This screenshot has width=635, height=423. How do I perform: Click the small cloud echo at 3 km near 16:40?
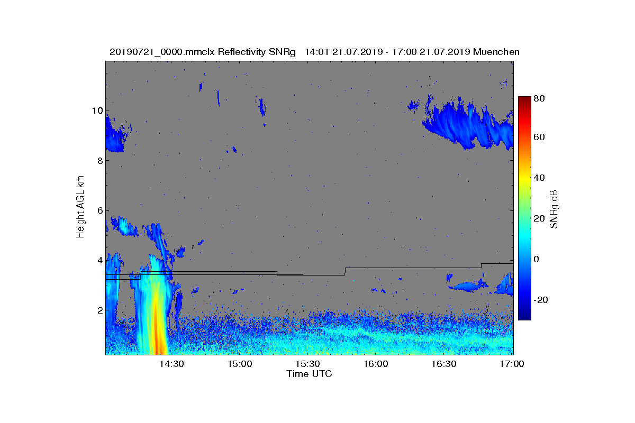tap(467, 287)
